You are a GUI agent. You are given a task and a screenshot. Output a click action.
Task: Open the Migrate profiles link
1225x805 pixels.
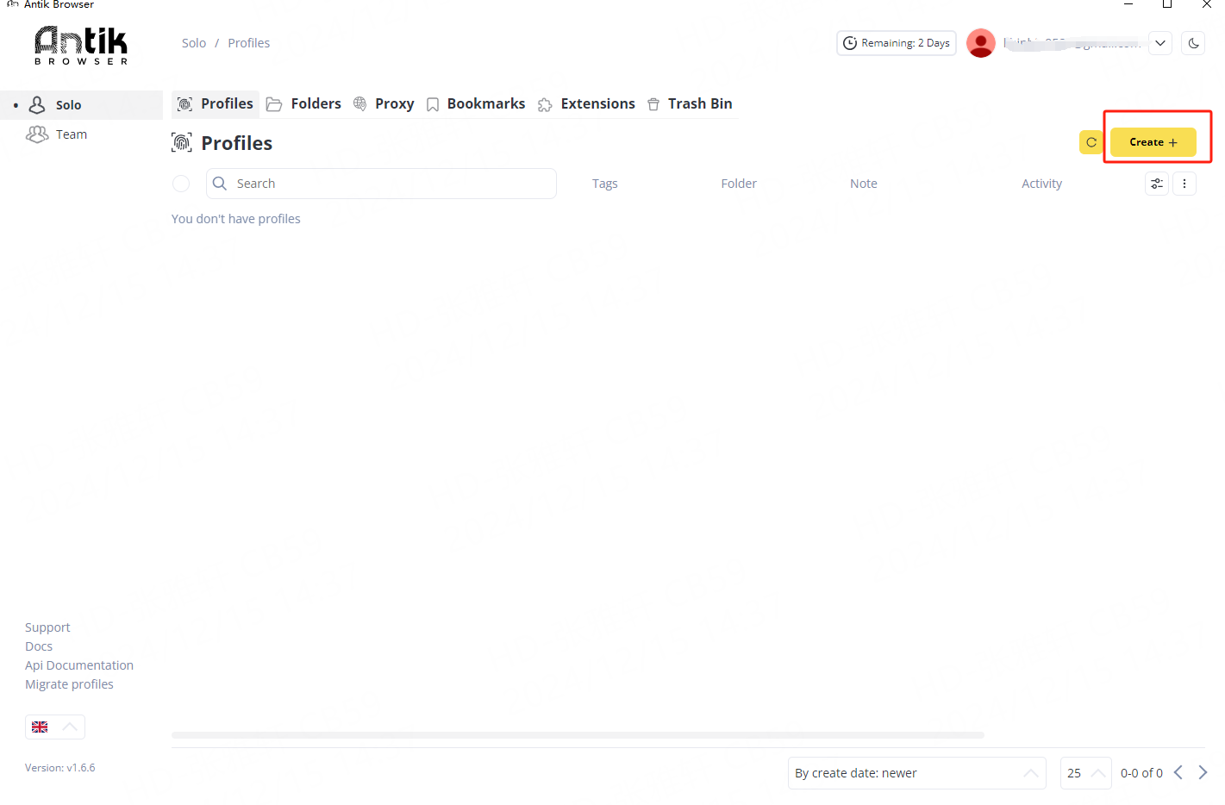click(x=69, y=684)
